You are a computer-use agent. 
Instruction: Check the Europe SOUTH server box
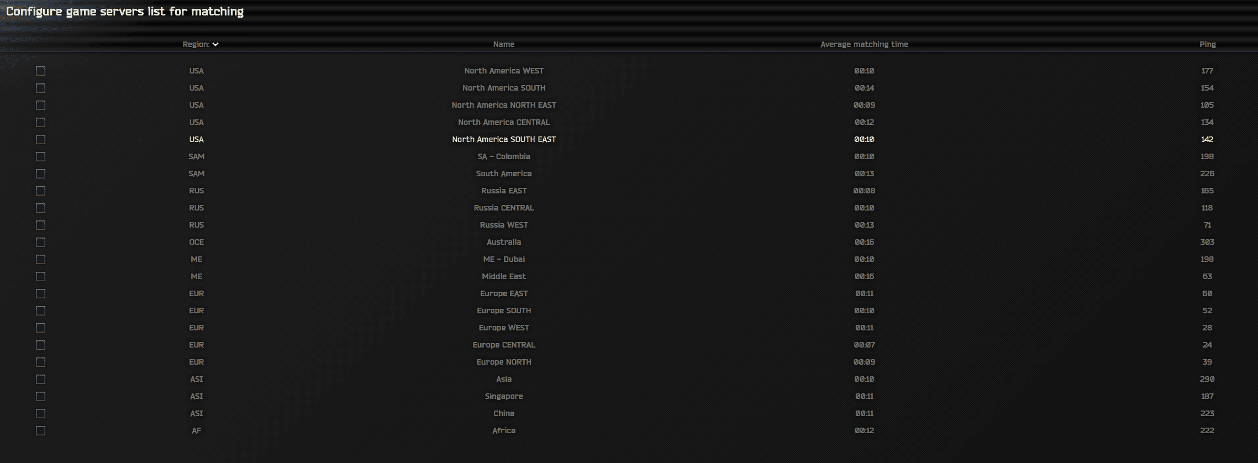click(40, 311)
